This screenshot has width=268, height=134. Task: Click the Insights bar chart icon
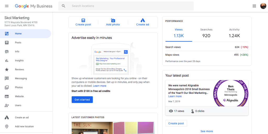pos(7,60)
